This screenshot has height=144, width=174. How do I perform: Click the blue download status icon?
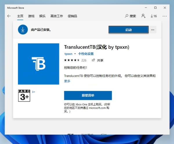[x=23, y=30]
